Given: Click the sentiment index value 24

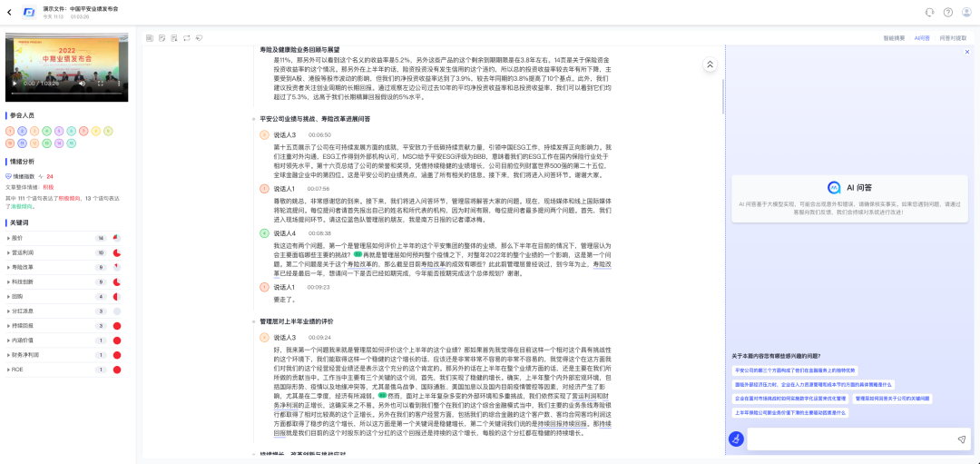Looking at the screenshot, I should point(49,176).
